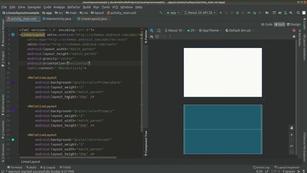Open the Build tool window button
Image resolution: width=307 pixels, height=173 pixels.
31,167
